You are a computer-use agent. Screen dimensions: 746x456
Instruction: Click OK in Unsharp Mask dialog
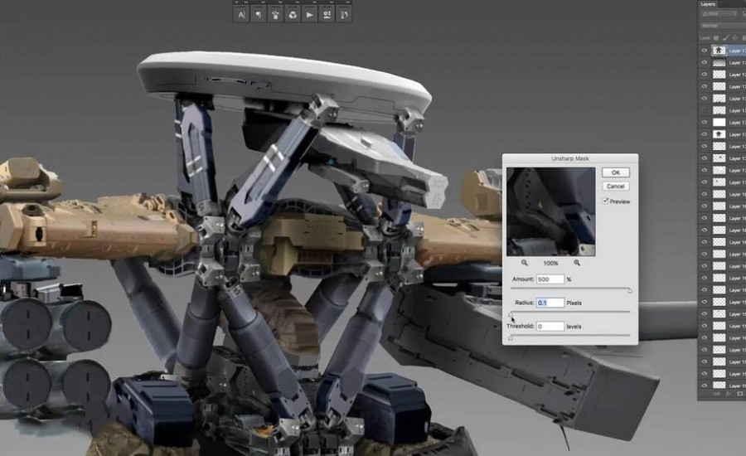click(616, 172)
